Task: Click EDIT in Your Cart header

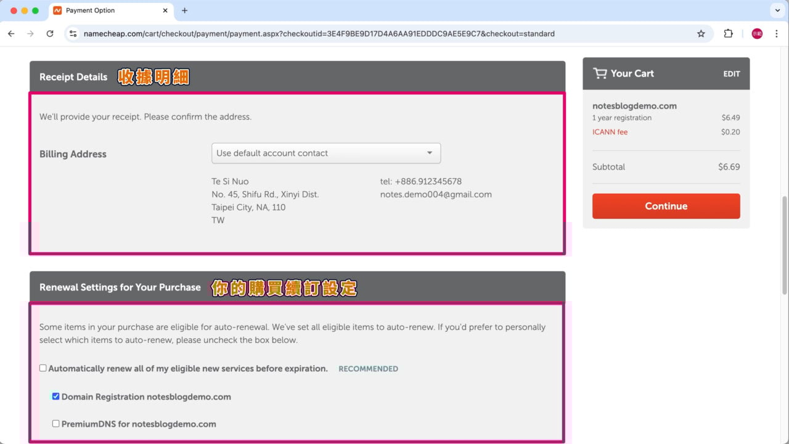Action: [x=731, y=74]
